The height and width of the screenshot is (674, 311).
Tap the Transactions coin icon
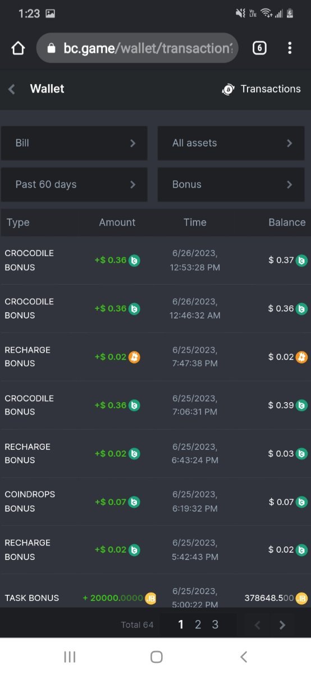pos(228,89)
